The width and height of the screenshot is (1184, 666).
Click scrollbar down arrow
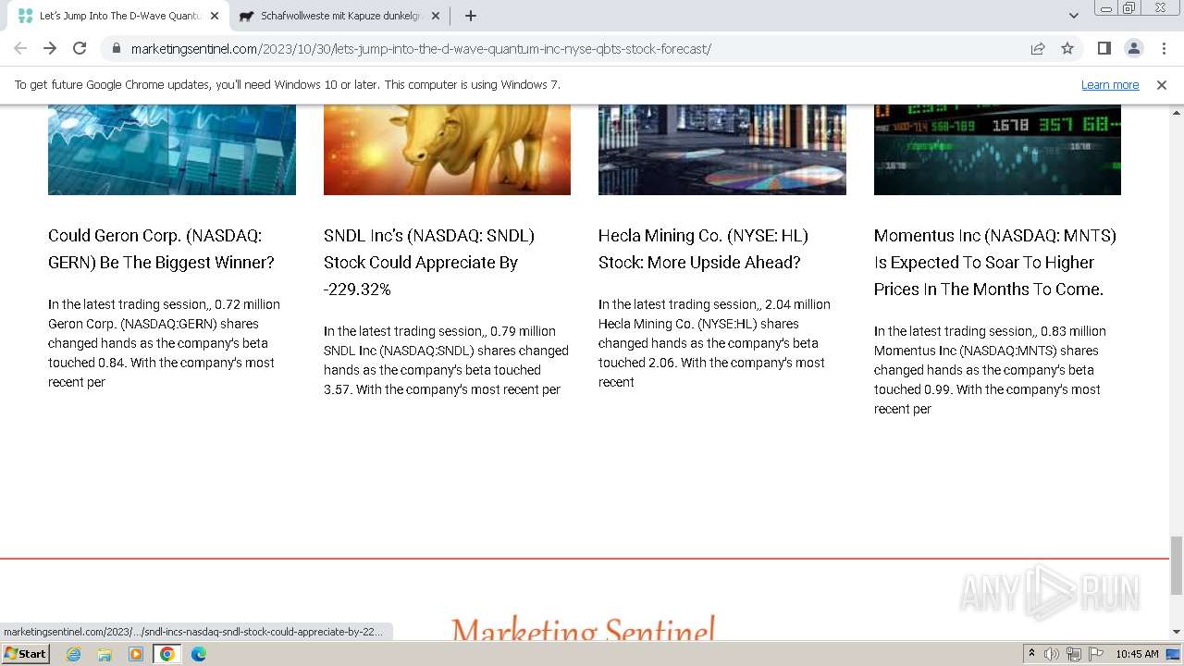coord(1177,632)
